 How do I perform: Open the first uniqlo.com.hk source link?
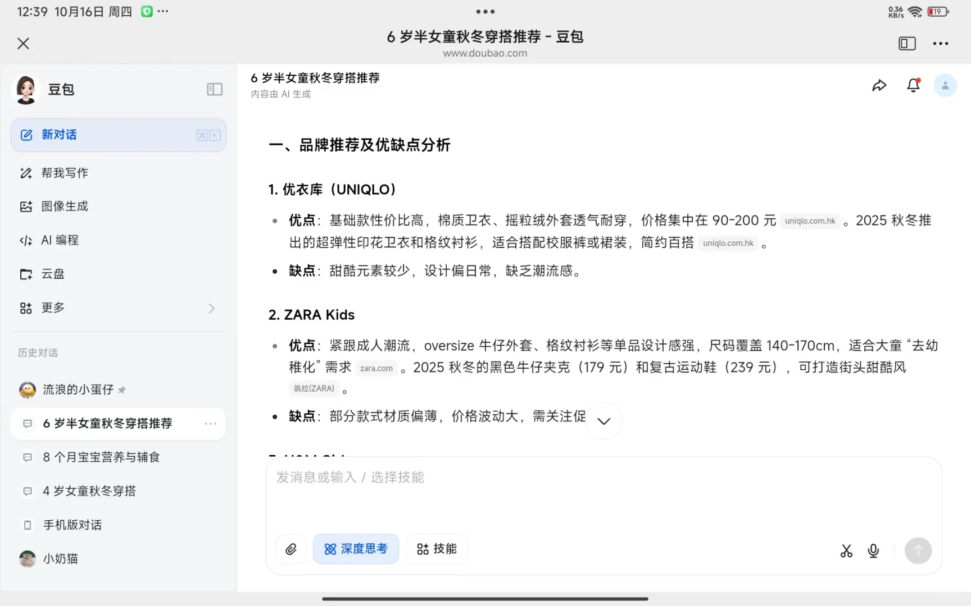point(810,221)
